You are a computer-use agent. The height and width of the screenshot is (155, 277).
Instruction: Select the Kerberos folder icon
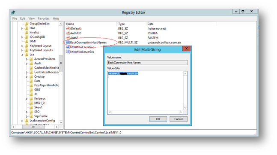pos(31,98)
